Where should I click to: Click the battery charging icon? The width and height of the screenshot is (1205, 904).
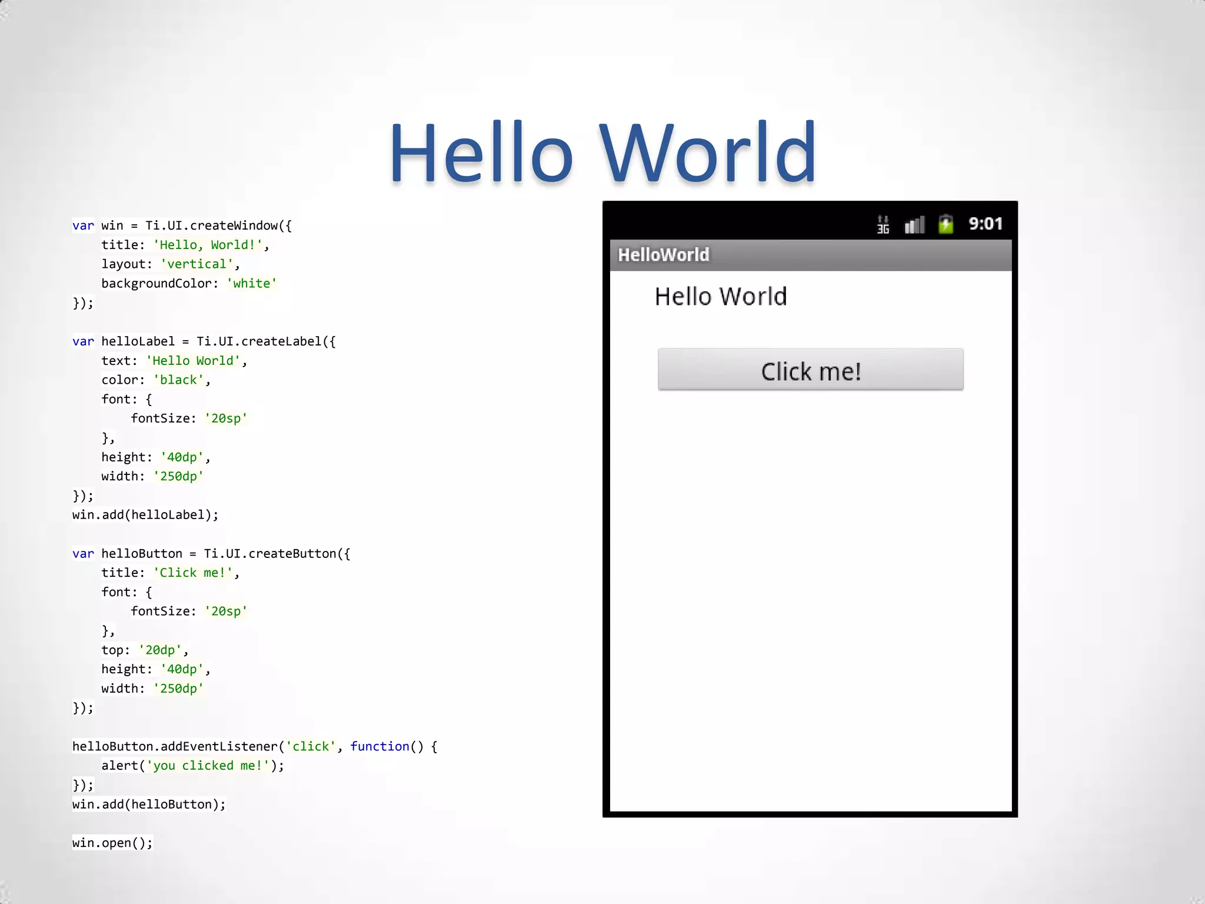point(946,224)
